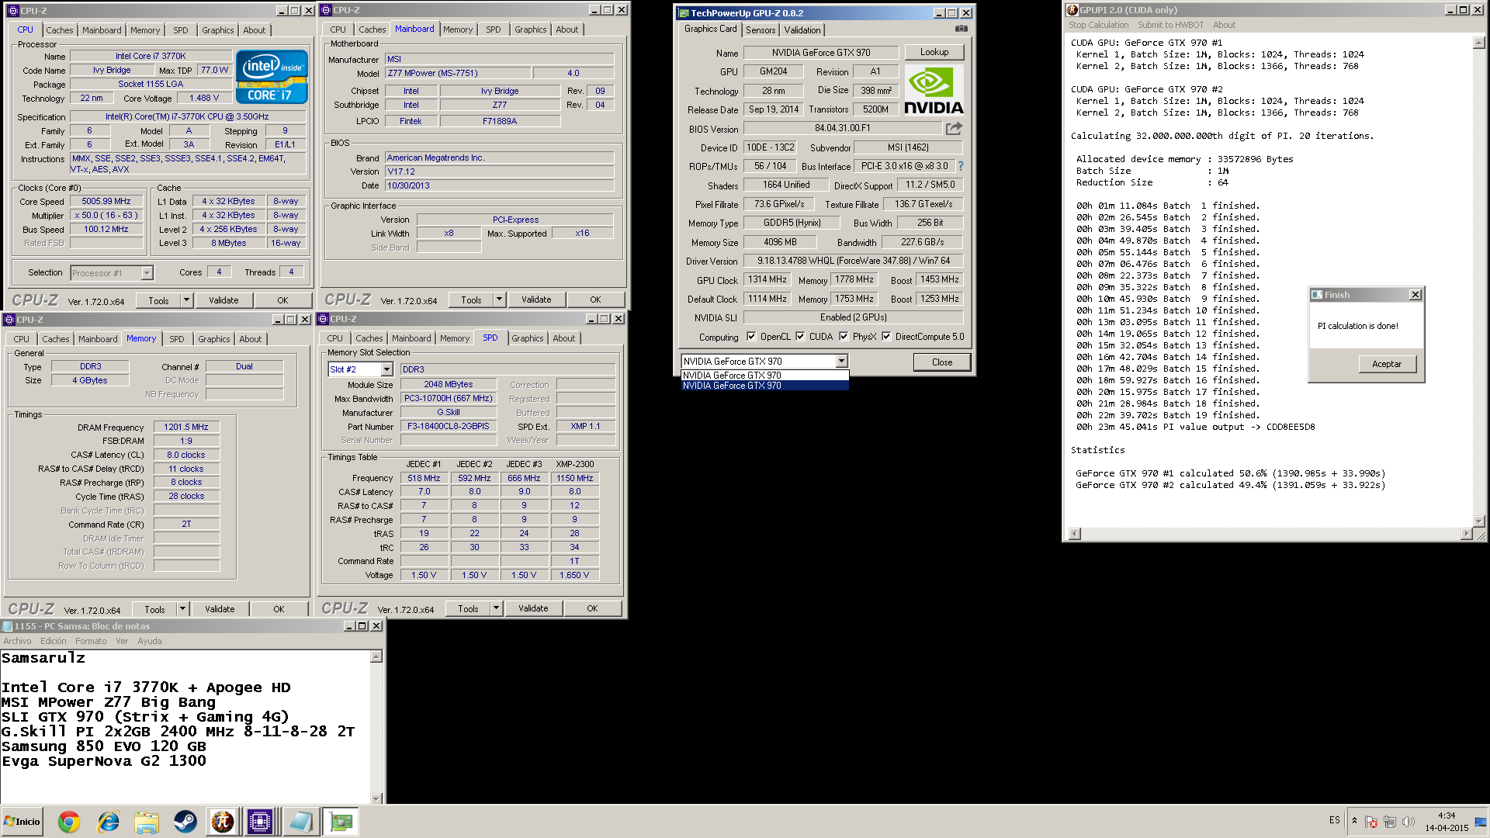Image resolution: width=1490 pixels, height=838 pixels.
Task: Click the NVIDIA logo in GPU-Z
Action: [934, 91]
